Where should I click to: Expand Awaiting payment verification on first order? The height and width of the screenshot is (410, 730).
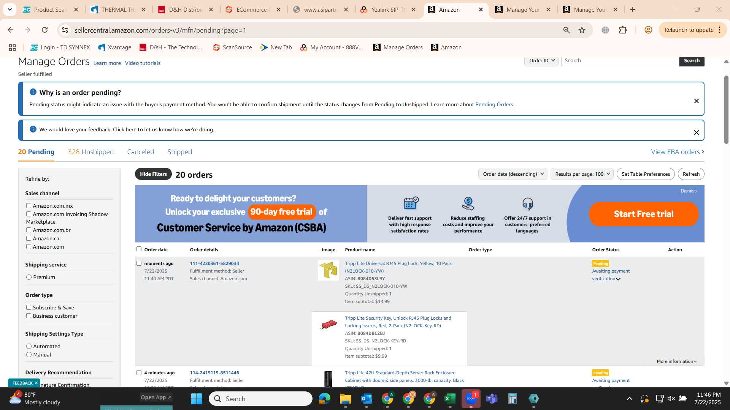coord(618,279)
